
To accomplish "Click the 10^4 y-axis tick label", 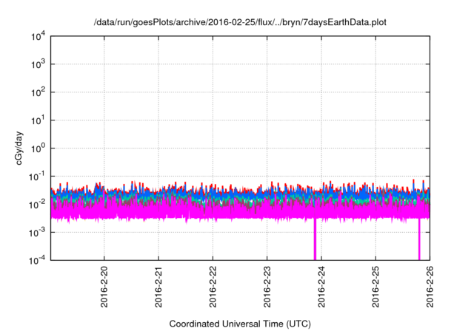I will pos(38,36).
